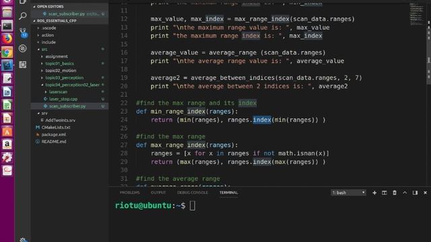
Task: Open Source Control view with badge
Action: [x=23, y=32]
